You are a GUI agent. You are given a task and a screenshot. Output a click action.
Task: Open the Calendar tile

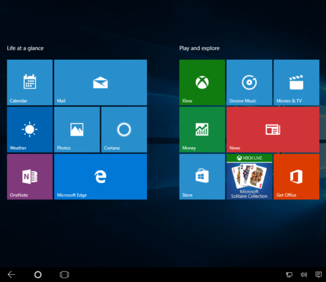click(30, 82)
